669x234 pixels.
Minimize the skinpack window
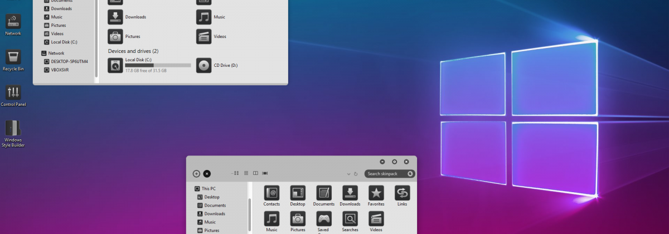click(x=382, y=162)
